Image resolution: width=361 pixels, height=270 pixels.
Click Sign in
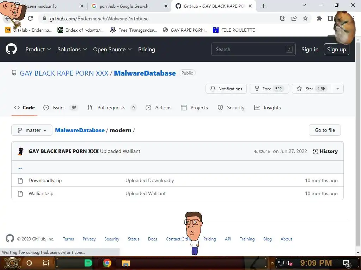pos(310,49)
